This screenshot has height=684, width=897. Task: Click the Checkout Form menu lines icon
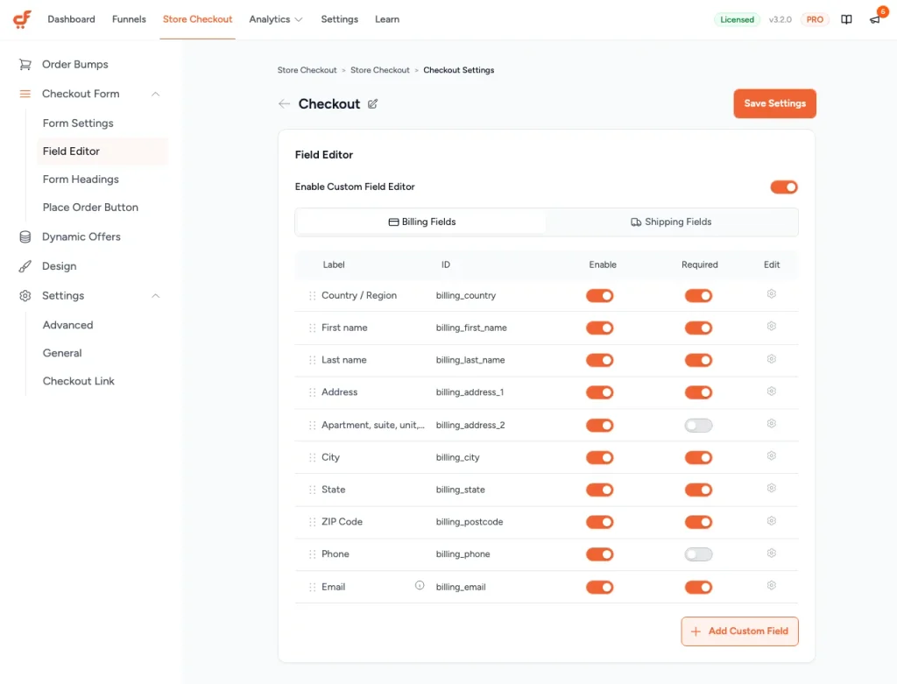(25, 94)
